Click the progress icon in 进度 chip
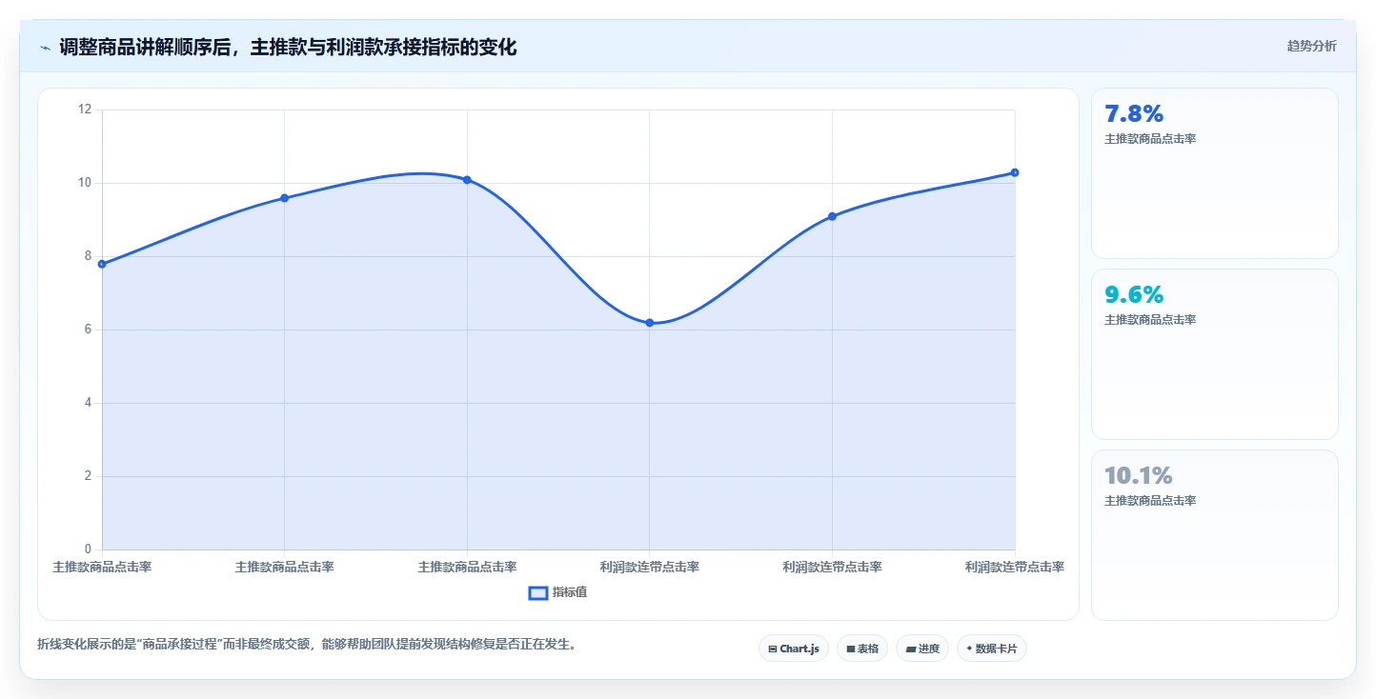The width and height of the screenshot is (1376, 699). (x=911, y=649)
